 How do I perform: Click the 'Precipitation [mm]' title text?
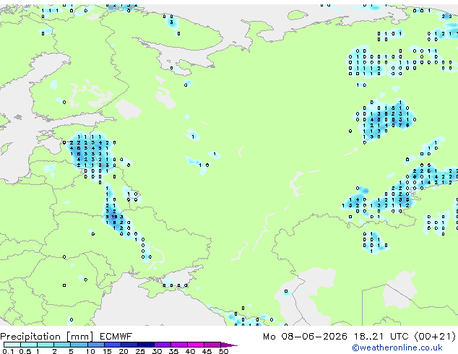pos(47,337)
